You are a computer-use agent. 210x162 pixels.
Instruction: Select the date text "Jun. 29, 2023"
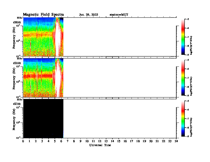pyautogui.click(x=89, y=15)
